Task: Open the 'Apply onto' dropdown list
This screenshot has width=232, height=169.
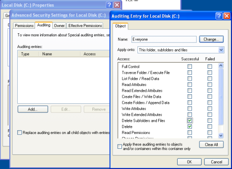Action: coord(221,50)
